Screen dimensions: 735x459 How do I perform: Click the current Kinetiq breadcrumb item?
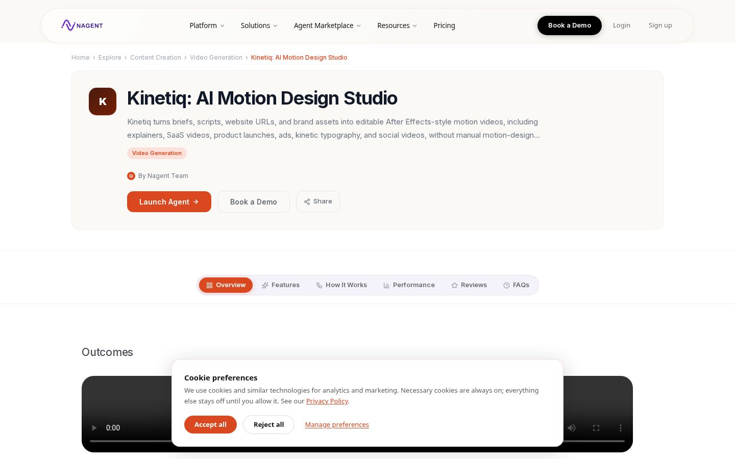coord(299,58)
